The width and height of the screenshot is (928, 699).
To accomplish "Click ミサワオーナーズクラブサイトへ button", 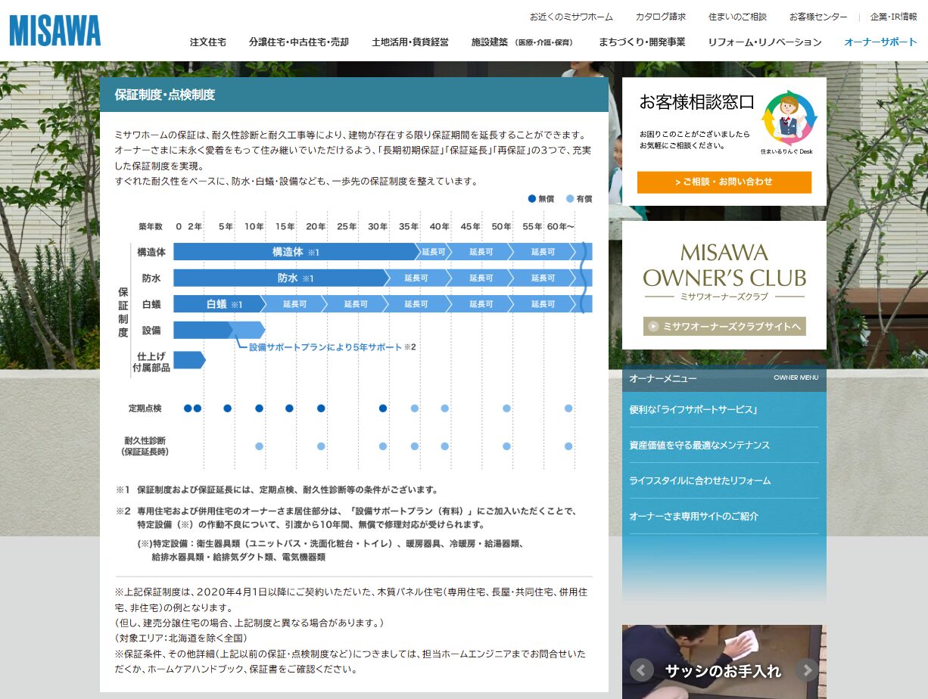I will pos(724,327).
